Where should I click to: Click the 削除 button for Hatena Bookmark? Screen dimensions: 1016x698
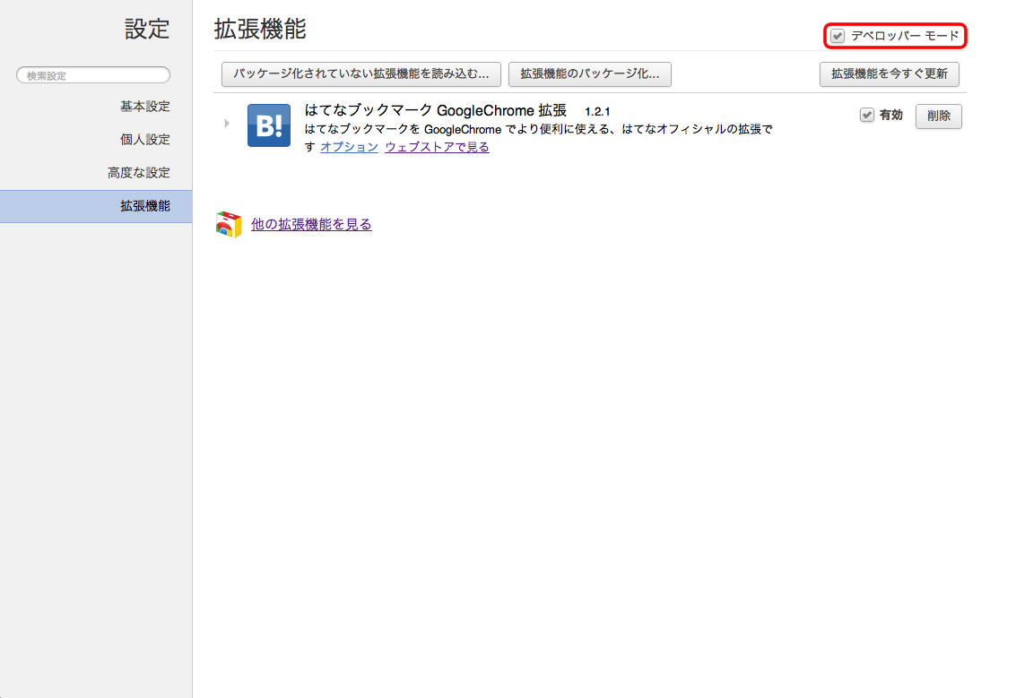pos(938,116)
